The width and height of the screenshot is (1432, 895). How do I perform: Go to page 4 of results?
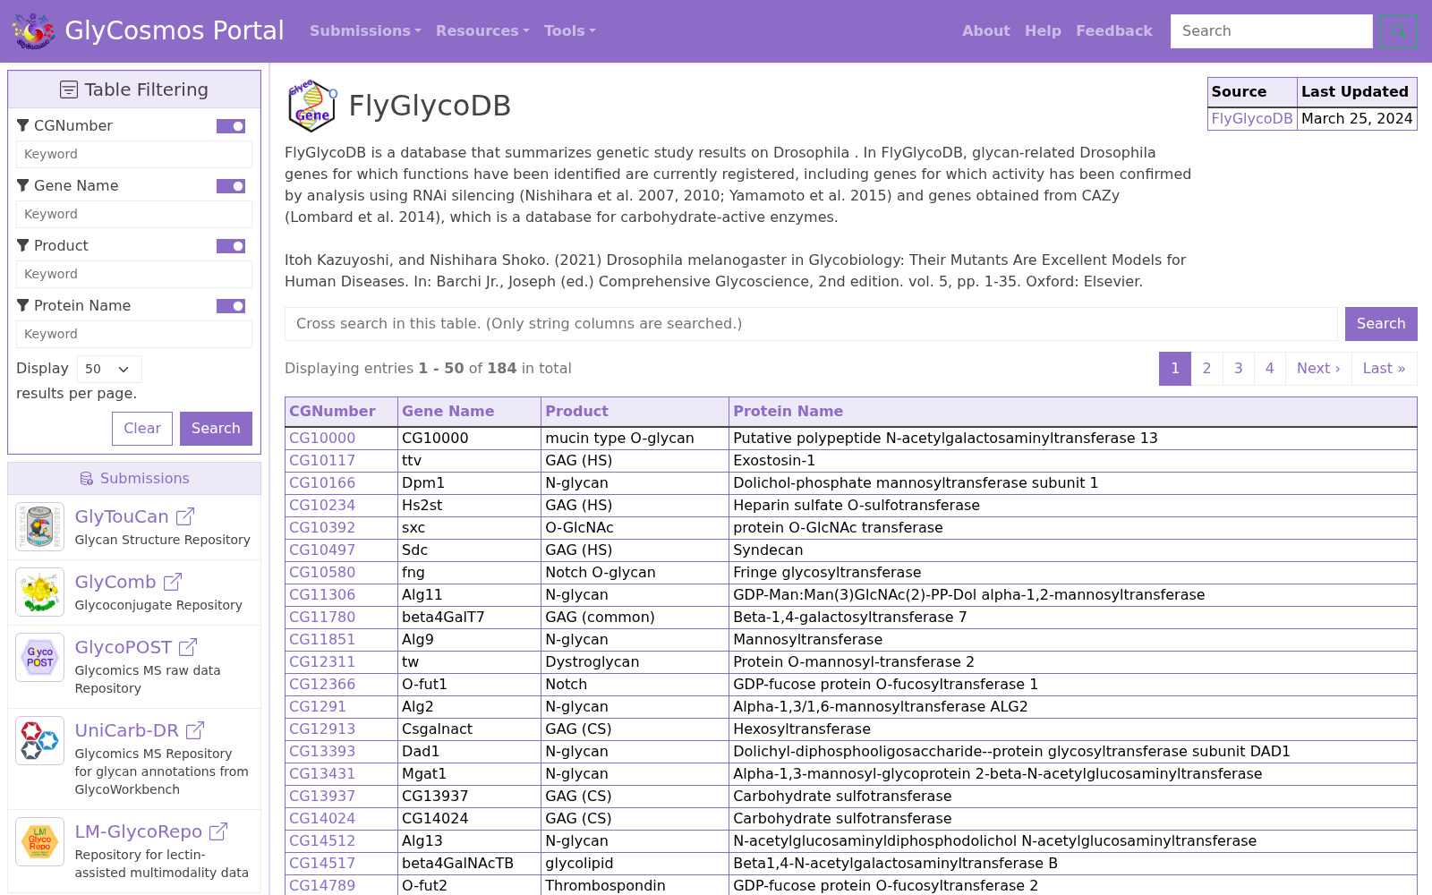point(1269,369)
